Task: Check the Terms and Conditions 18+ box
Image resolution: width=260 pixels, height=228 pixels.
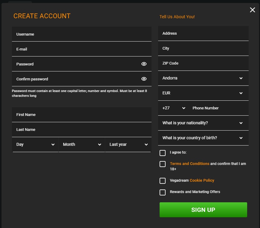Action: (x=163, y=164)
